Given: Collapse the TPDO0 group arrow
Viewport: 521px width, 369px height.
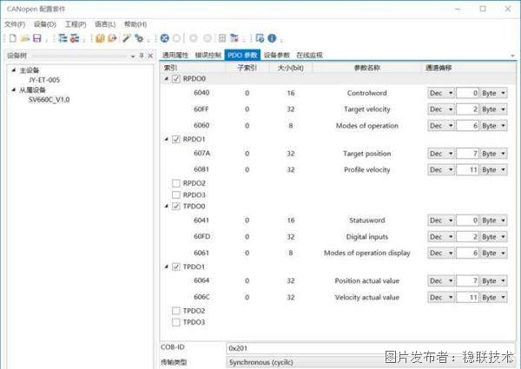Looking at the screenshot, I should click(x=166, y=207).
